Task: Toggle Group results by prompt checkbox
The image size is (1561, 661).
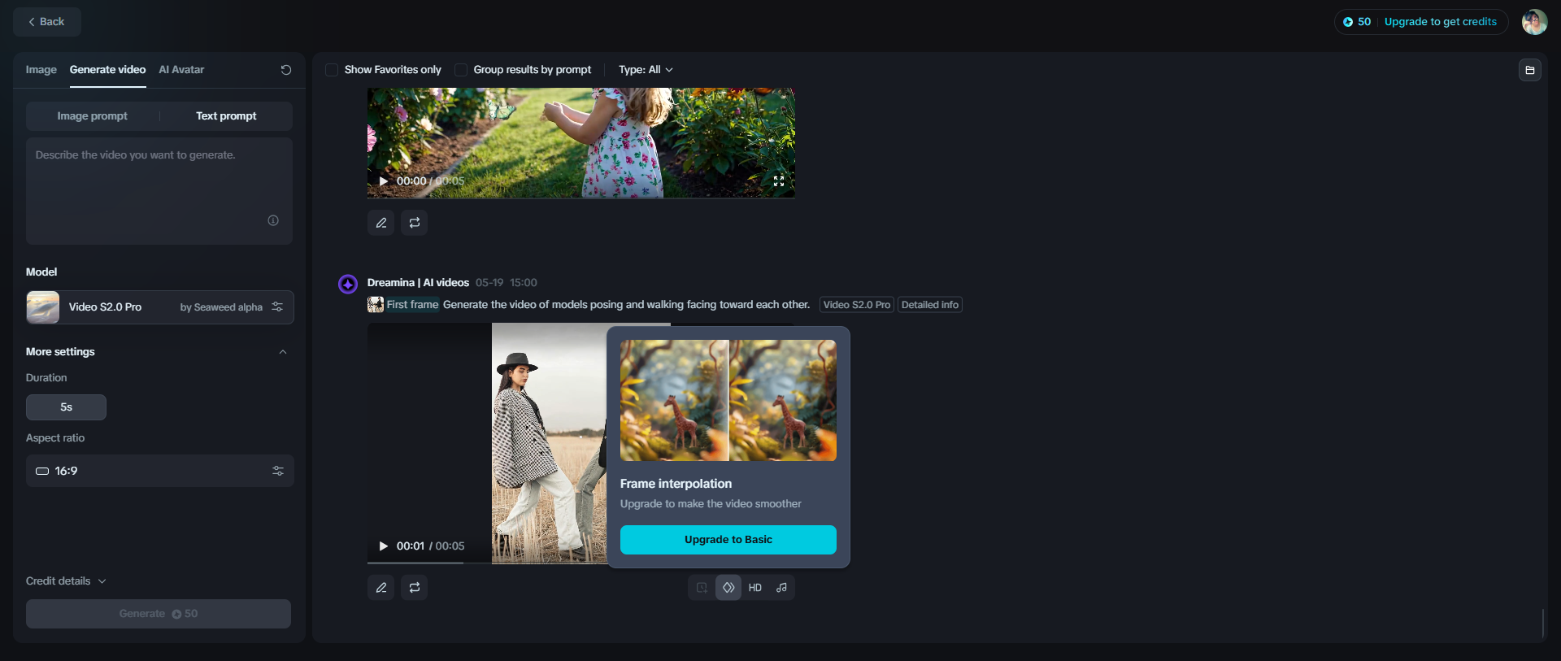Action: click(461, 70)
